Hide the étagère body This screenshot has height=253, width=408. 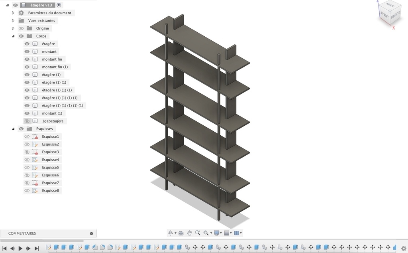27,44
